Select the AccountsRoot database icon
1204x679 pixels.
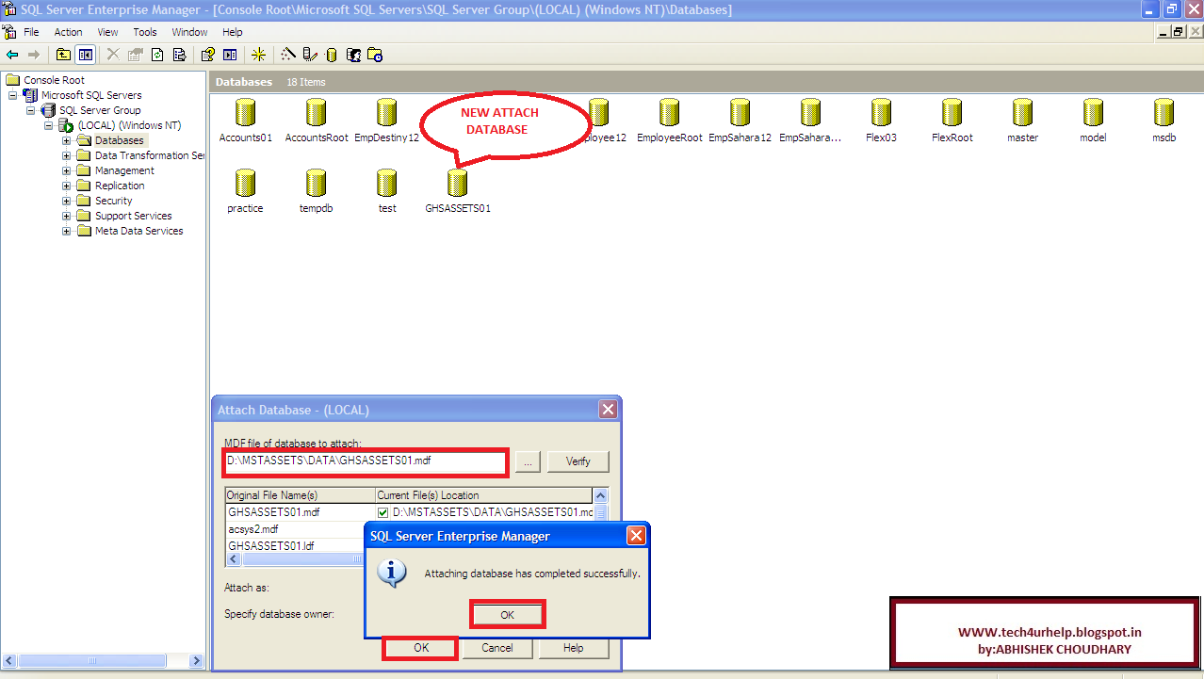pos(316,113)
